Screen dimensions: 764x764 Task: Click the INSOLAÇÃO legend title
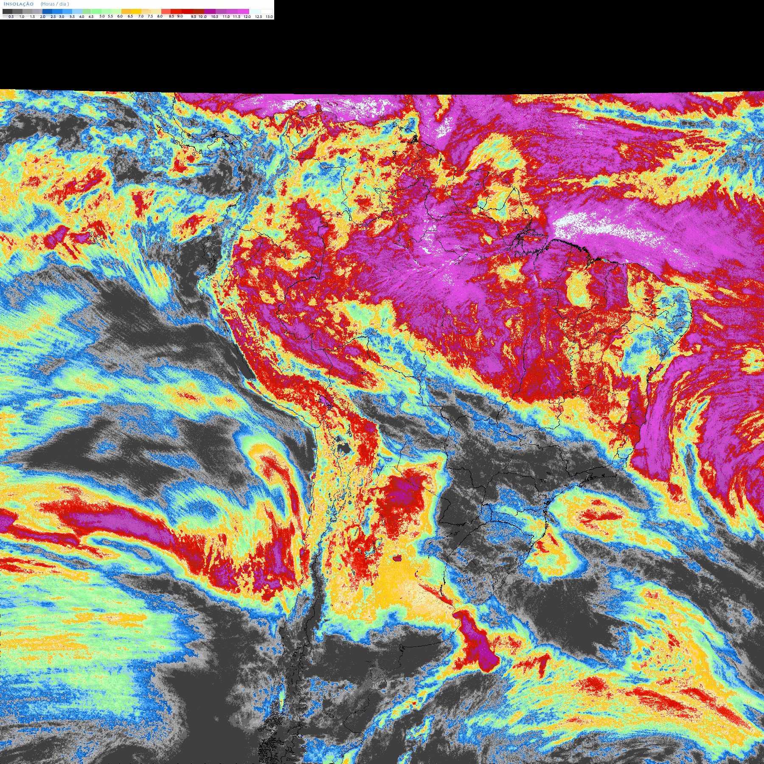pyautogui.click(x=19, y=4)
